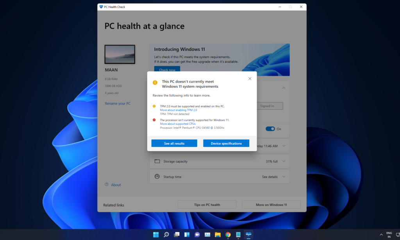Close the Windows 11 requirements dialog
Image resolution: width=400 pixels, height=240 pixels.
click(250, 78)
